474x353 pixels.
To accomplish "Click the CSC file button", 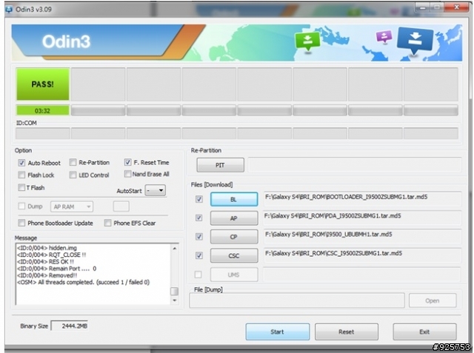I will (234, 256).
